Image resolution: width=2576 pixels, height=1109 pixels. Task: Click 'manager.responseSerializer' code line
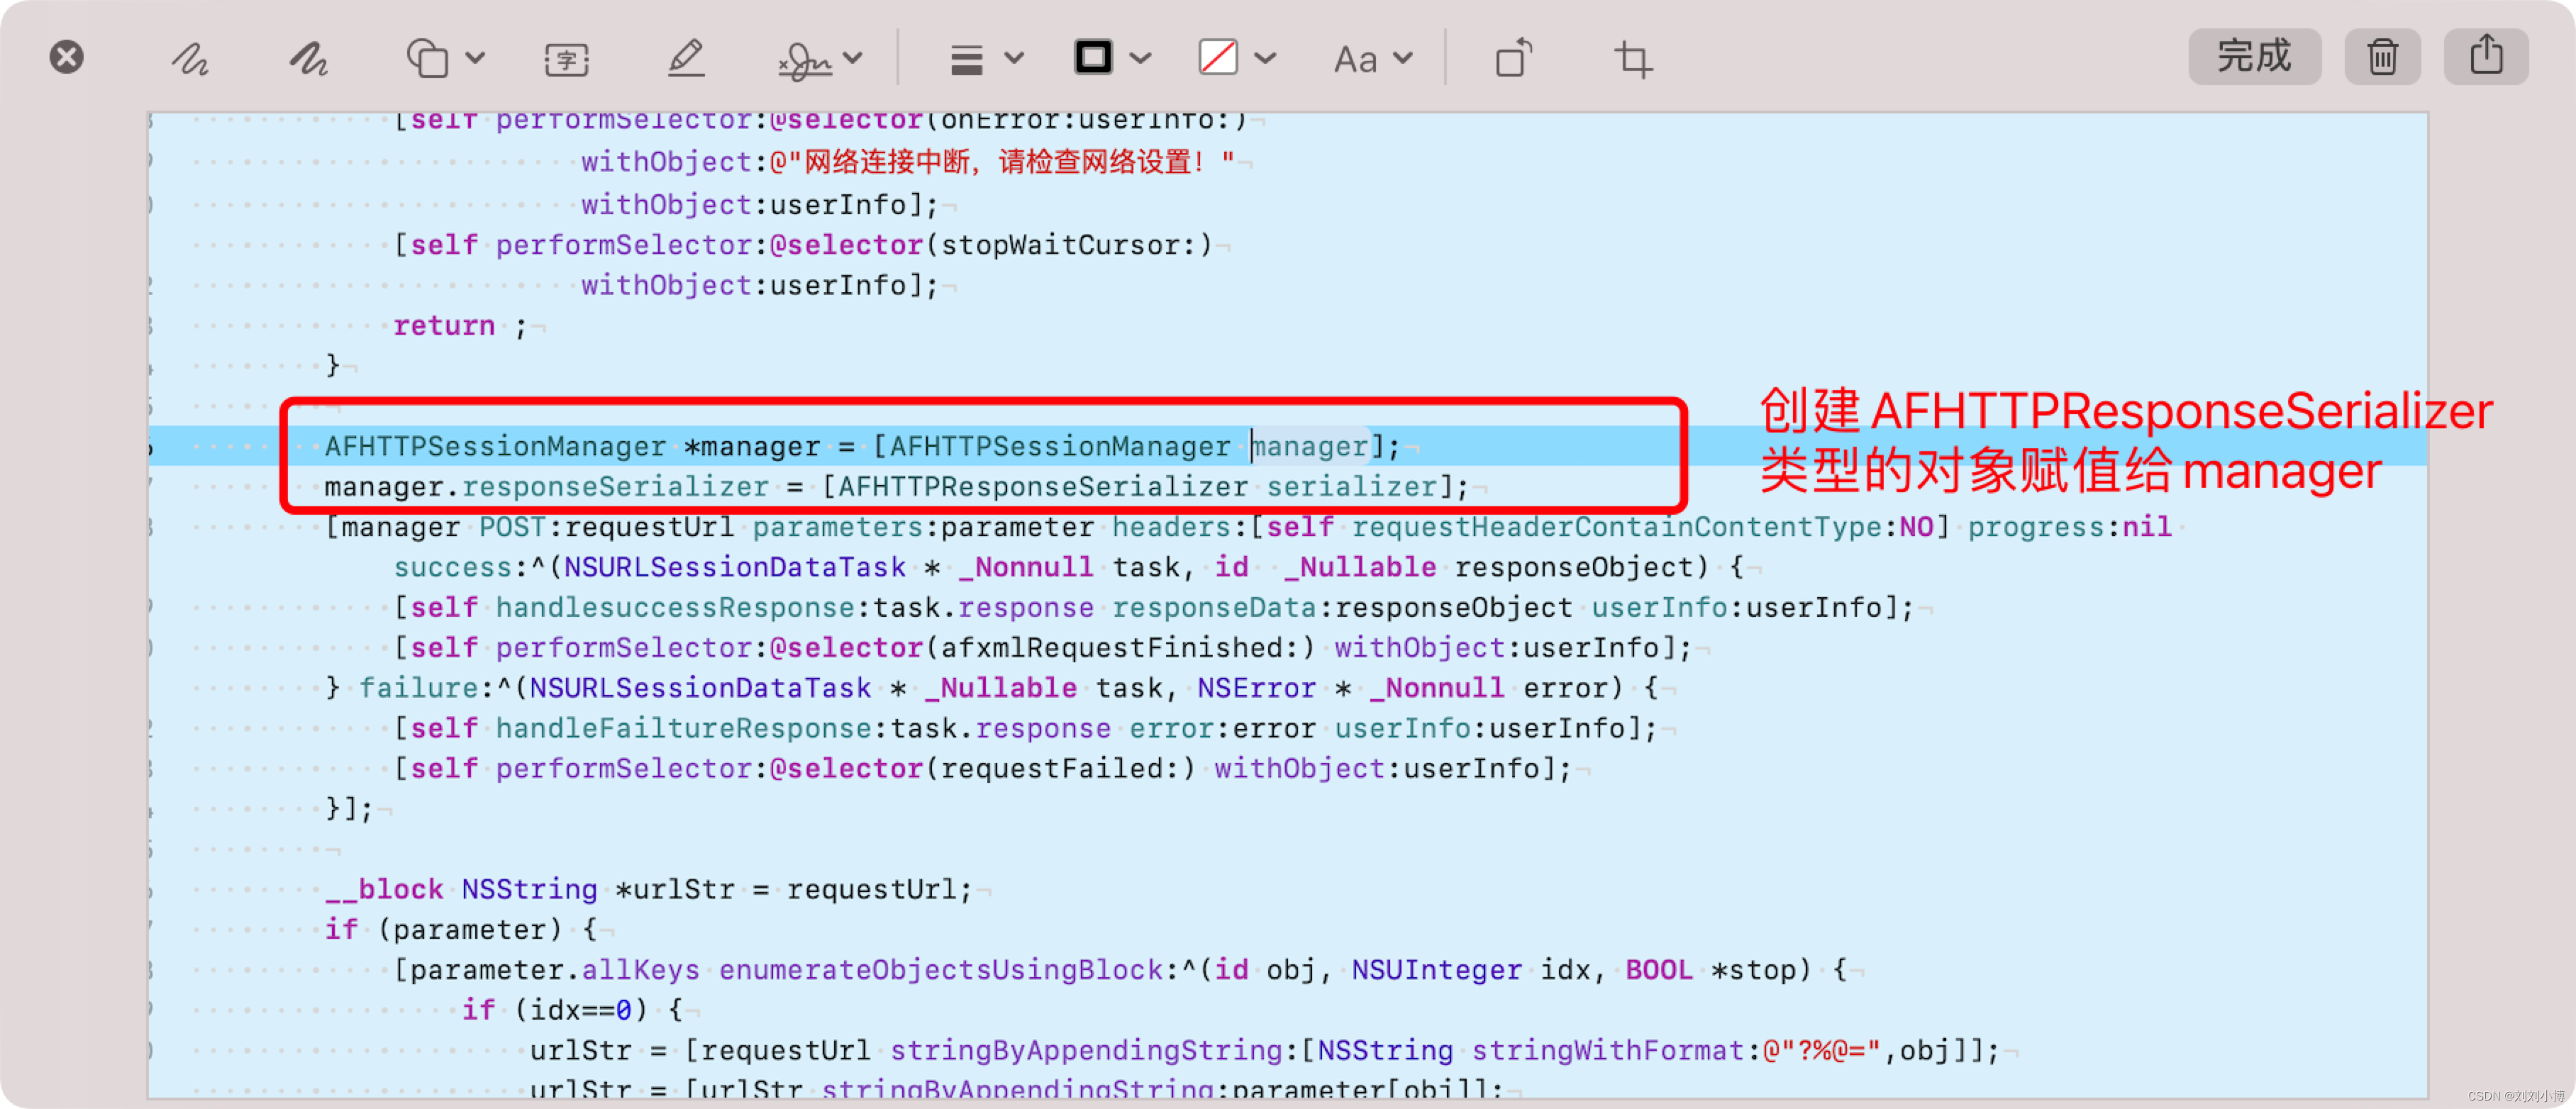pos(896,487)
